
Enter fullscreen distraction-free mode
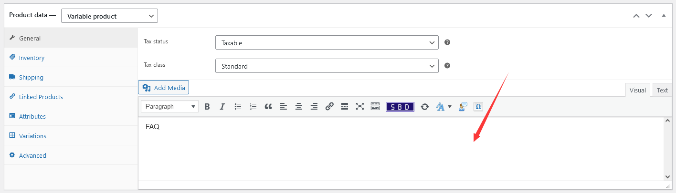pyautogui.click(x=359, y=107)
